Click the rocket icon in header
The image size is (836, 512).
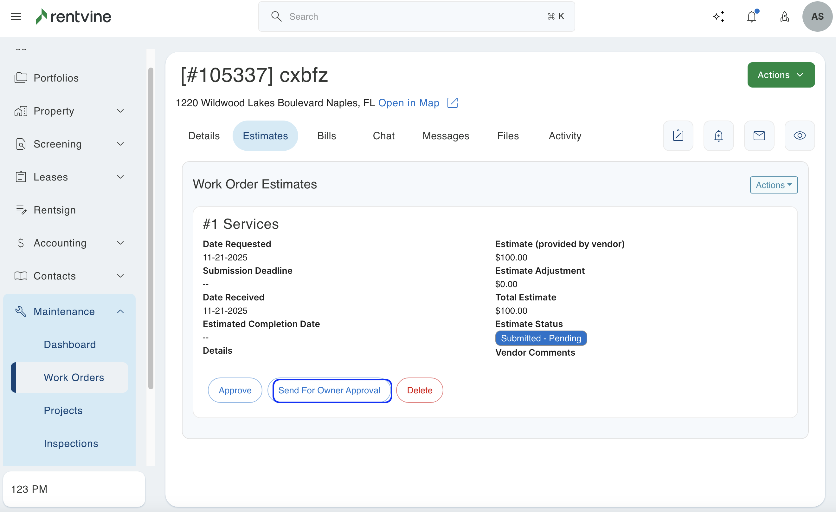pyautogui.click(x=784, y=16)
